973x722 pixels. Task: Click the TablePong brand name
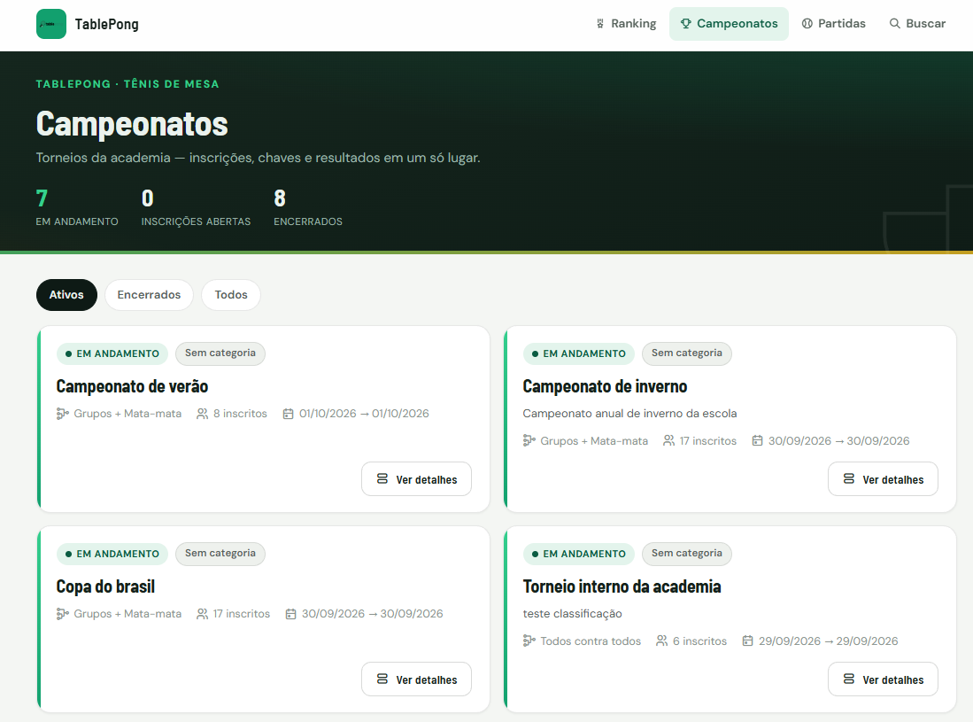coord(107,24)
